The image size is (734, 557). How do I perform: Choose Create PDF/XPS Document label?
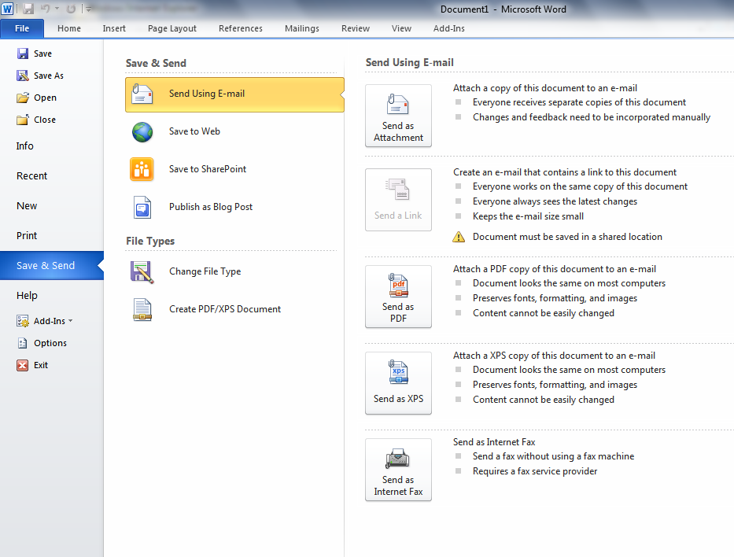225,309
